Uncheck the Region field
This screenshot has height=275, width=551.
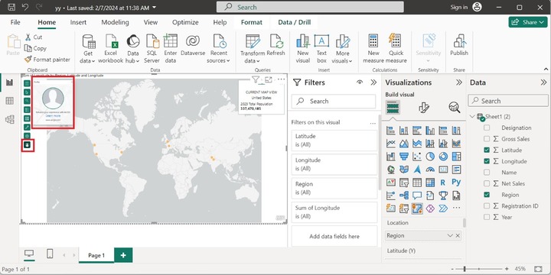coord(487,195)
